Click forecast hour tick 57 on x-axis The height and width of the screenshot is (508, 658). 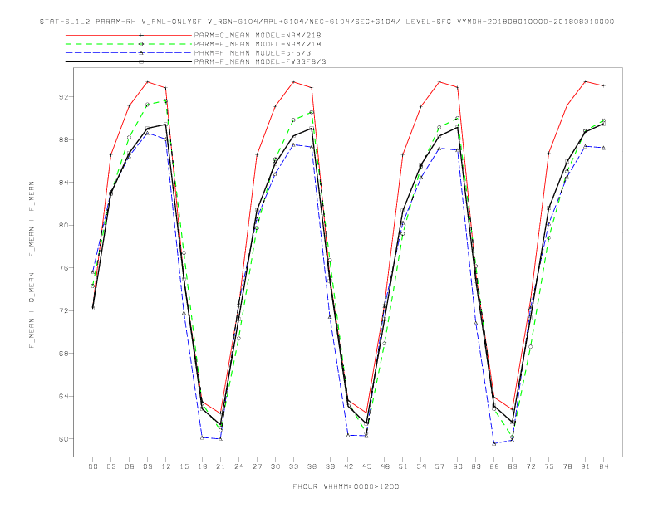(x=439, y=466)
